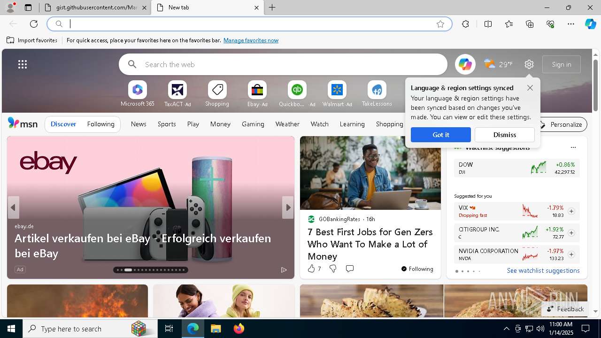The image size is (601, 338).
Task: Open the Shopping shortcut tile
Action: (x=217, y=94)
